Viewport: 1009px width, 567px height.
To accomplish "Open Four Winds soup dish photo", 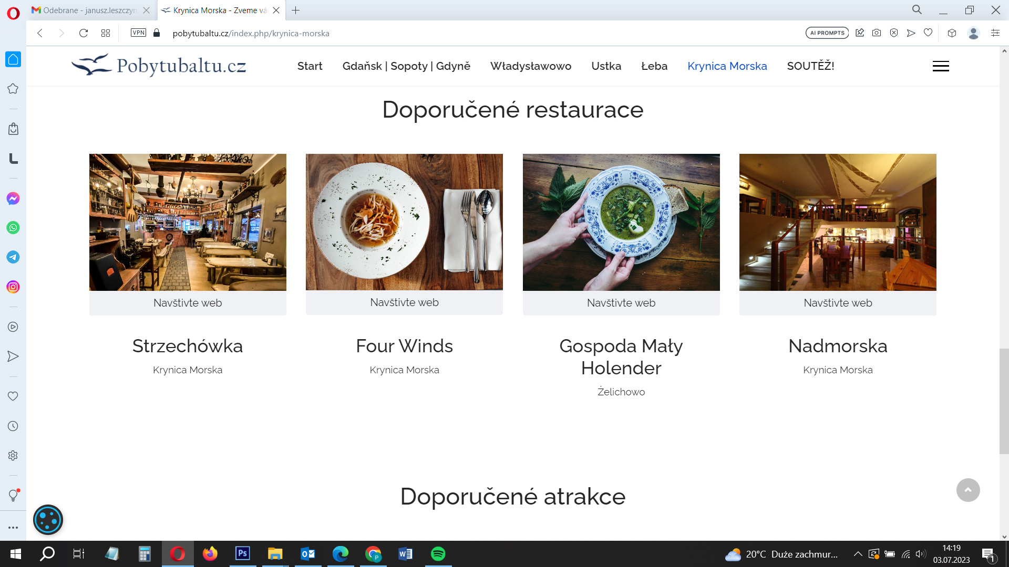I will point(404,222).
